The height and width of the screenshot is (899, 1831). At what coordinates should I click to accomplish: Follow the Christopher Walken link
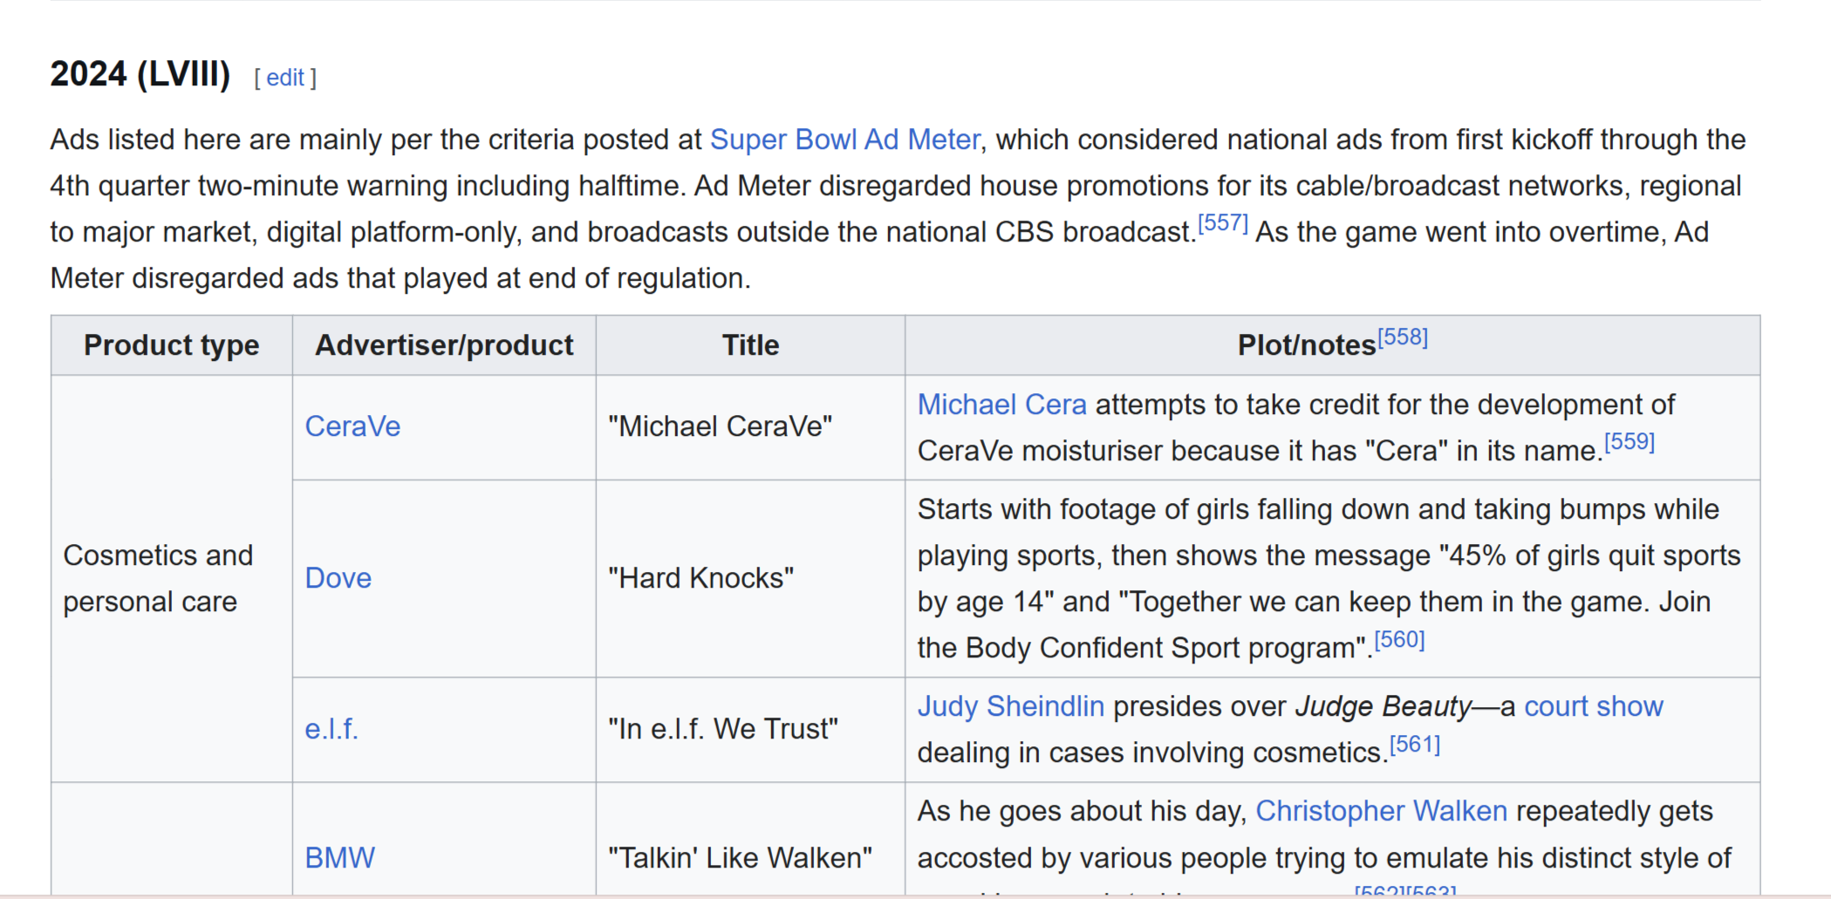[1382, 811]
